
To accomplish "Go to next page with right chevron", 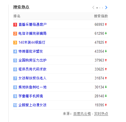I will pyautogui.click(x=106, y=8).
